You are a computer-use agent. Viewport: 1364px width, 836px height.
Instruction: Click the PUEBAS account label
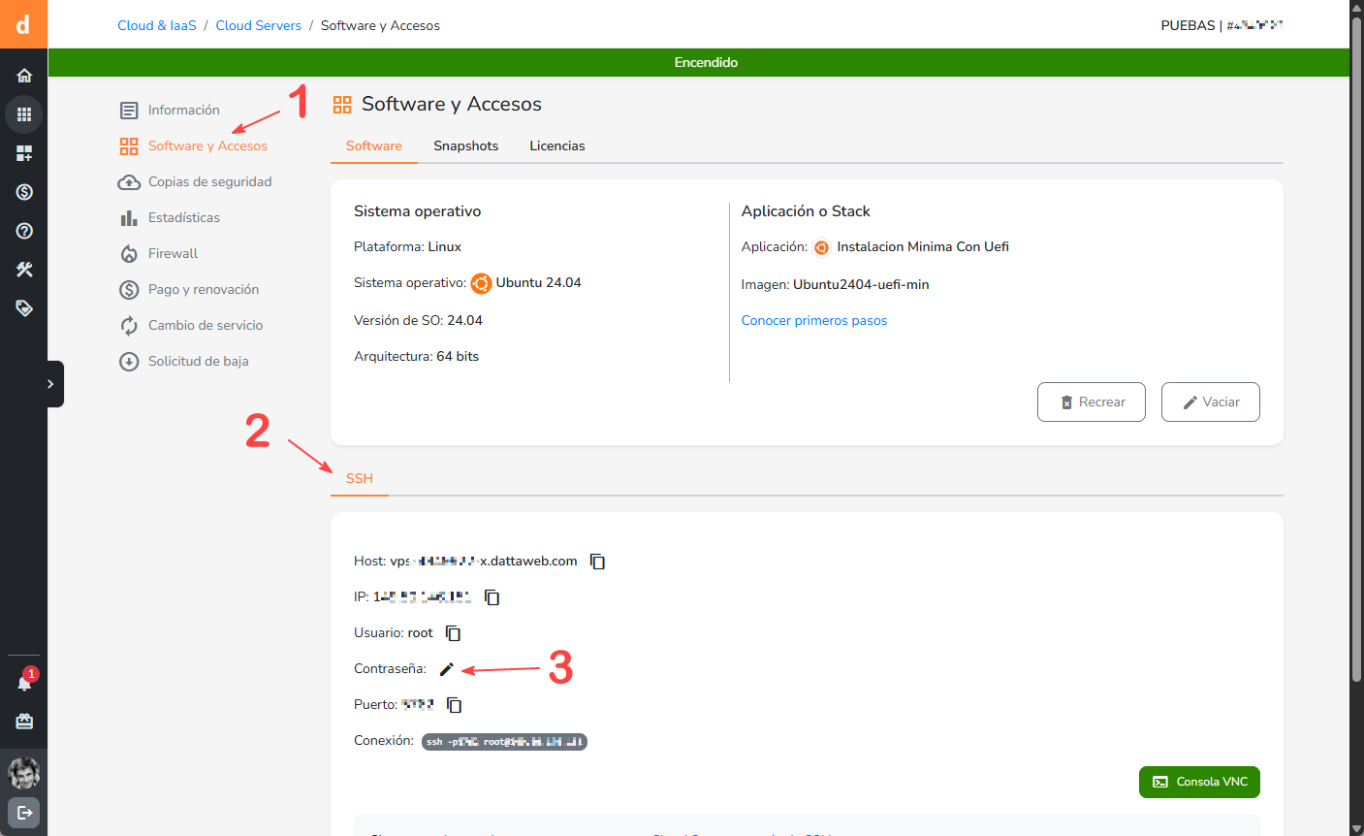[1188, 25]
